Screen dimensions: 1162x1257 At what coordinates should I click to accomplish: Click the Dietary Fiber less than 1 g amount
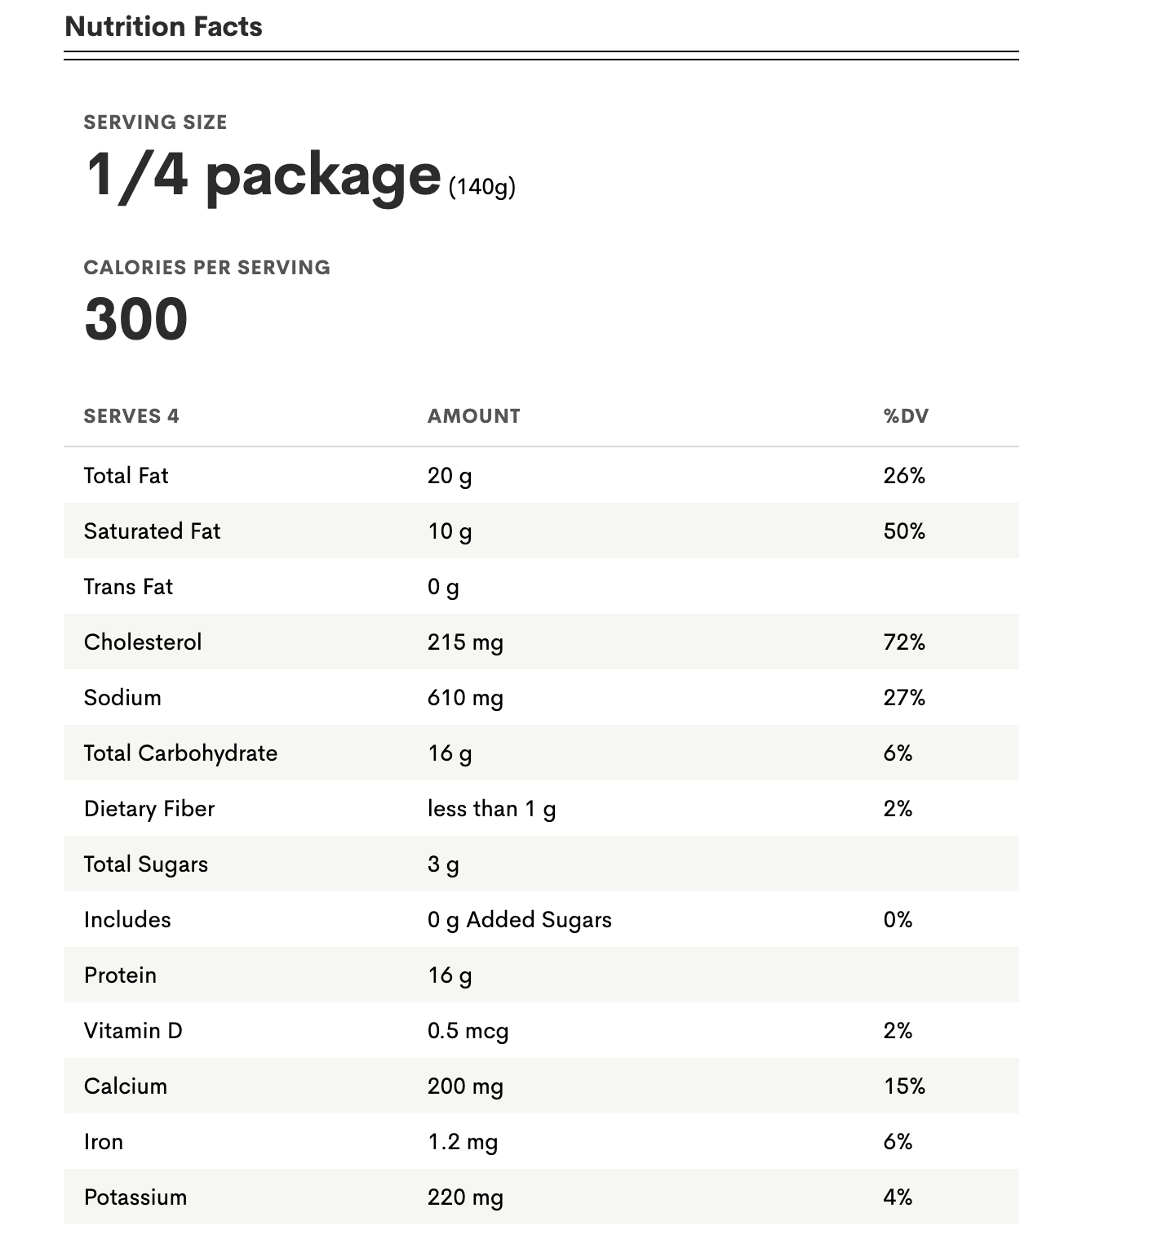point(491,809)
